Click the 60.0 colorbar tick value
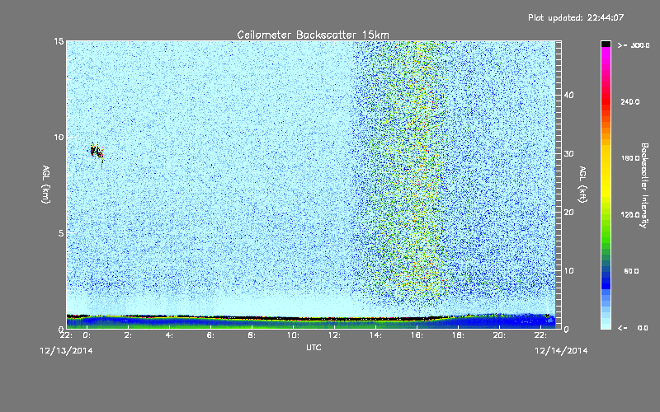This screenshot has width=660, height=412. pyautogui.click(x=631, y=271)
